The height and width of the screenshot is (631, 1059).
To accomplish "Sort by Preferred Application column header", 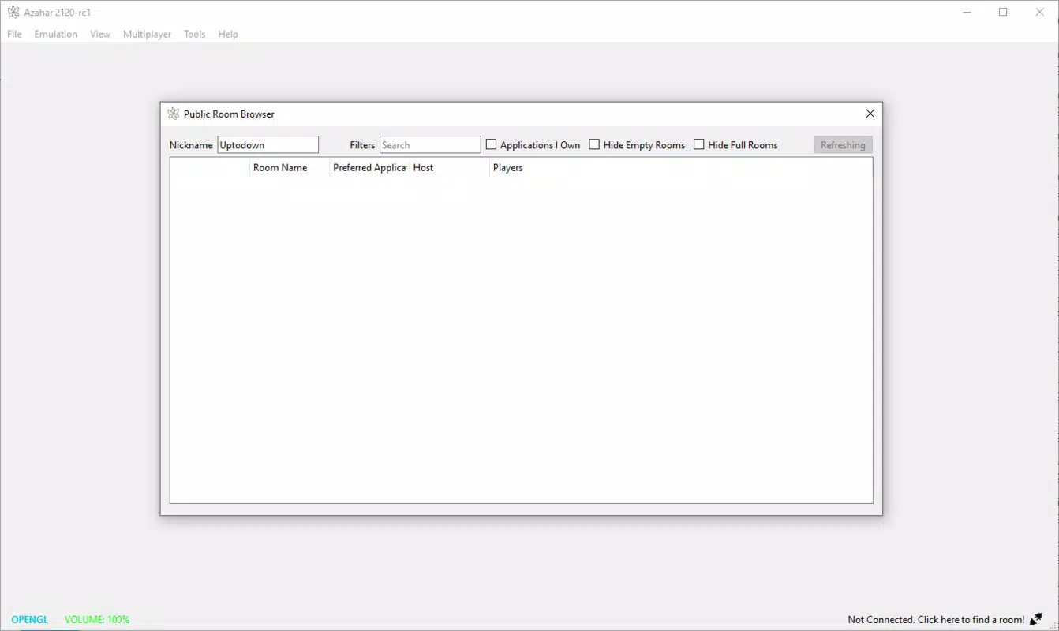I will (369, 167).
